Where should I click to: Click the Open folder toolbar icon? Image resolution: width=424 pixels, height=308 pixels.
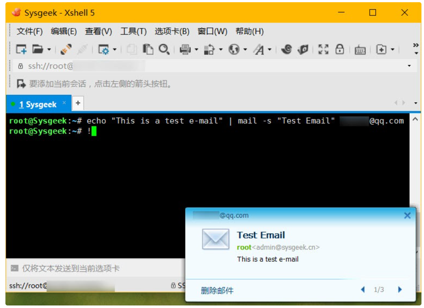tap(38, 49)
